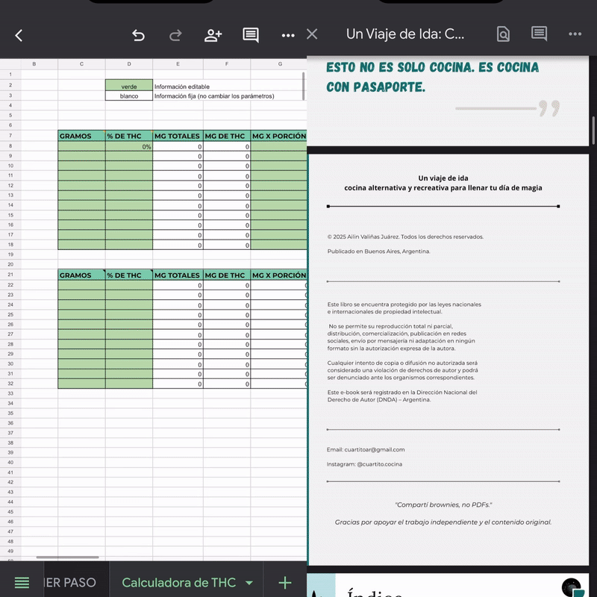Open PDF viewer more options menu
597x597 pixels.
click(575, 34)
